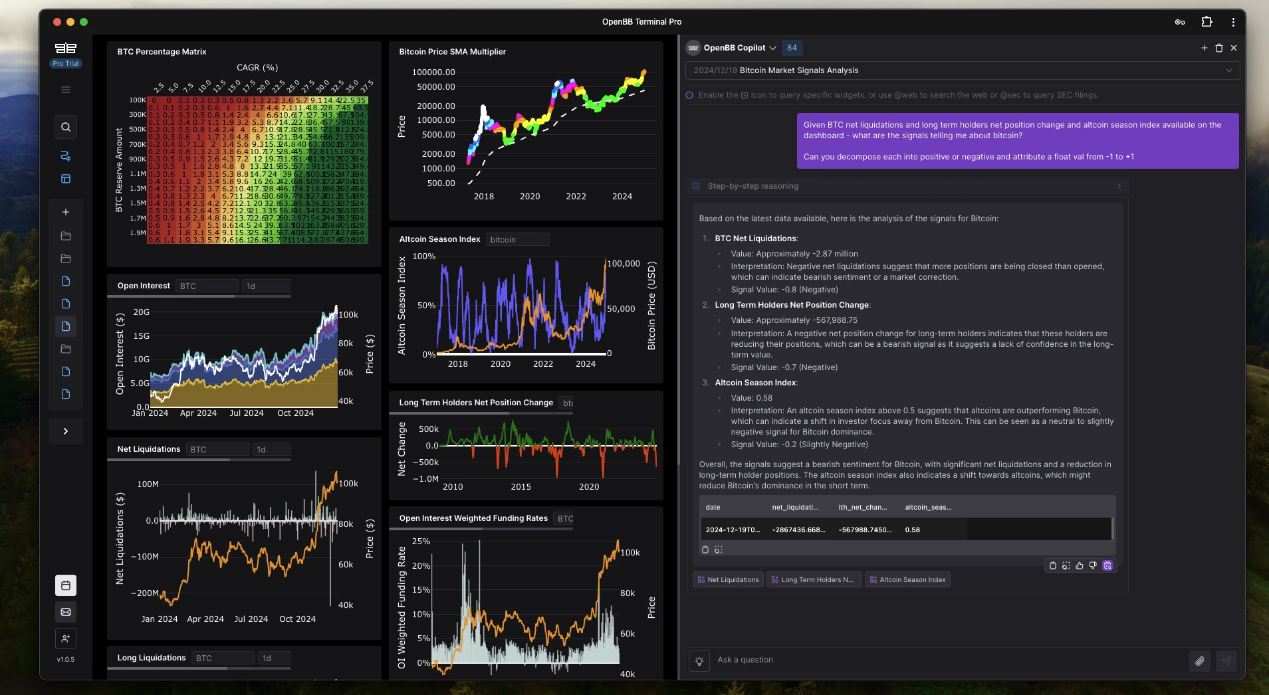This screenshot has width=1269, height=695.
Task: Expand the sidebar with the chevron arrow
Action: (65, 431)
